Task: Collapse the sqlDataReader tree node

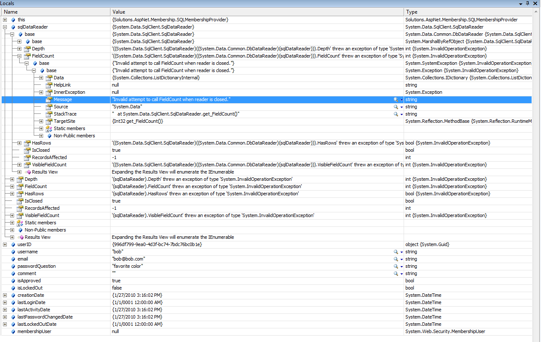Action: tap(5, 27)
